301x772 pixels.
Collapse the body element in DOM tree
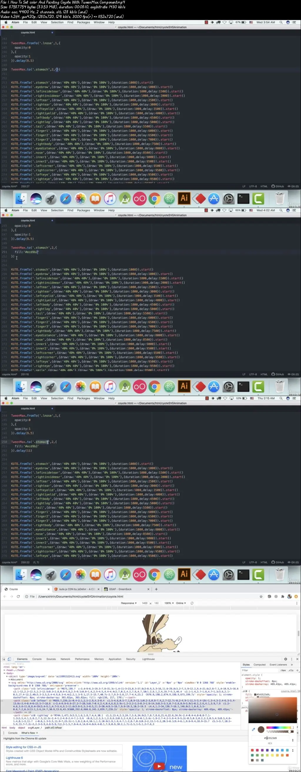[x=4, y=673]
